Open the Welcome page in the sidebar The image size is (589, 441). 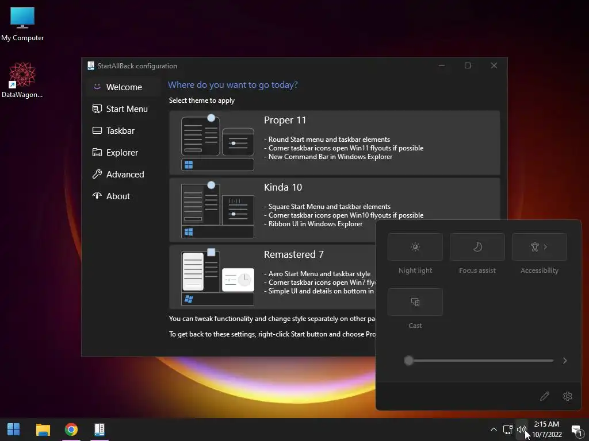pyautogui.click(x=123, y=87)
